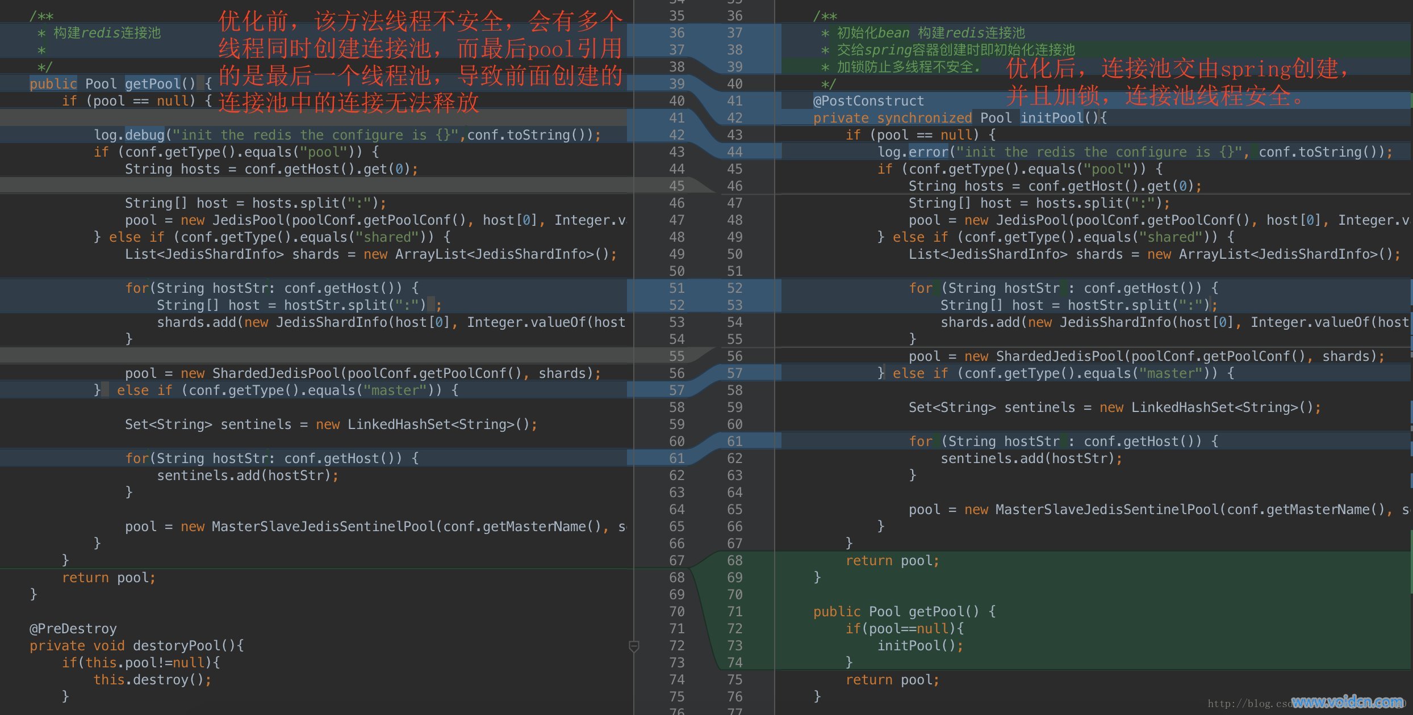The image size is (1413, 715).
Task: Click 'Set<String> sentinels' line in right pane
Action: (1115, 407)
